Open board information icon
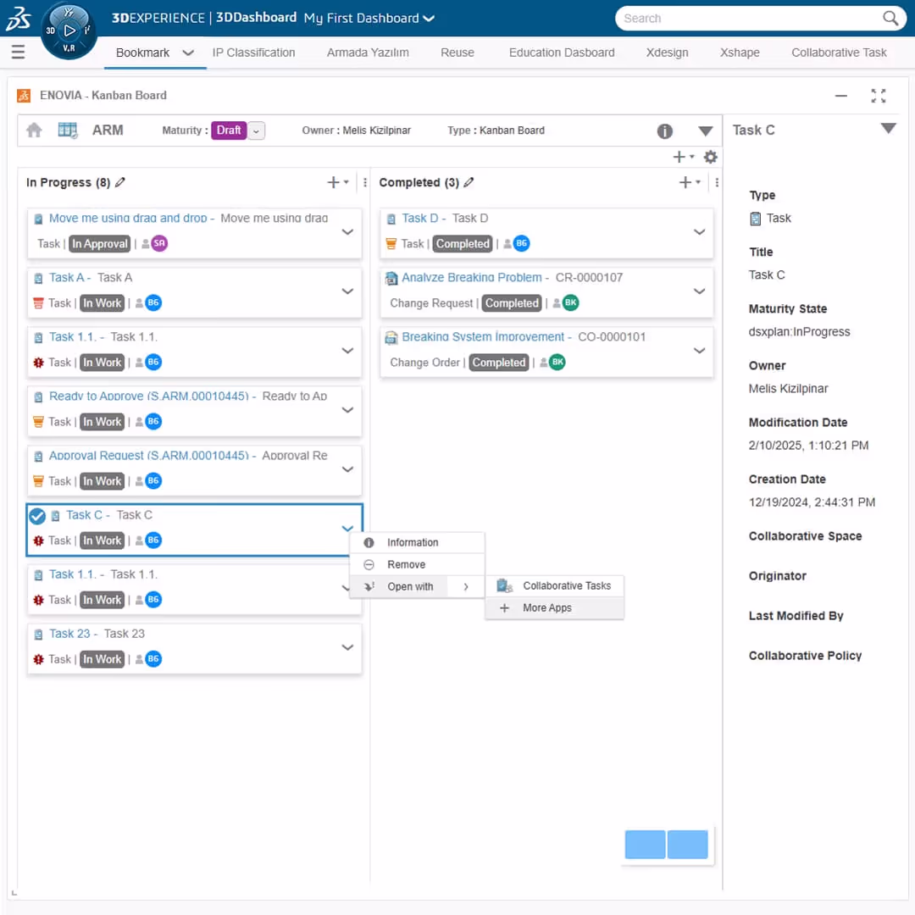The height and width of the screenshot is (915, 915). (665, 130)
